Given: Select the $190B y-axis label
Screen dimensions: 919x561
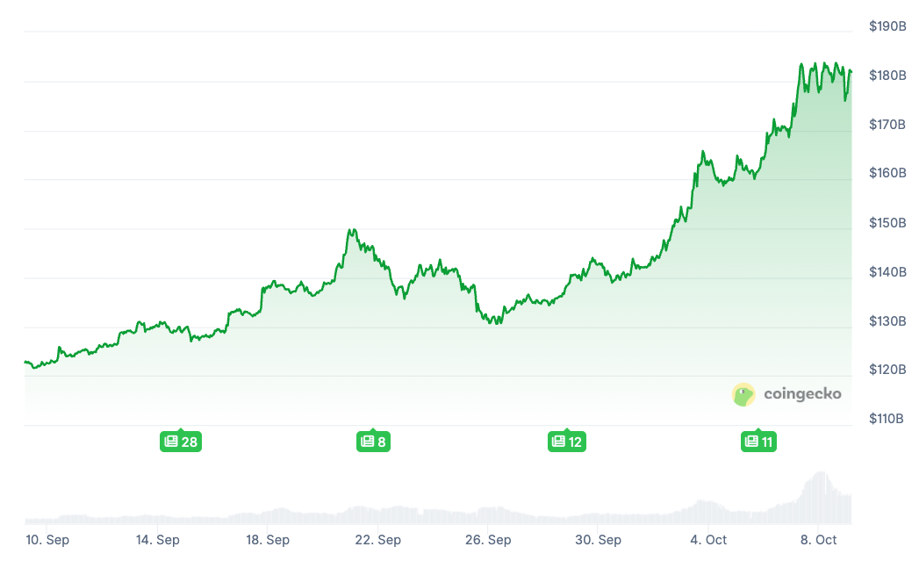Looking at the screenshot, I should coord(887,26).
